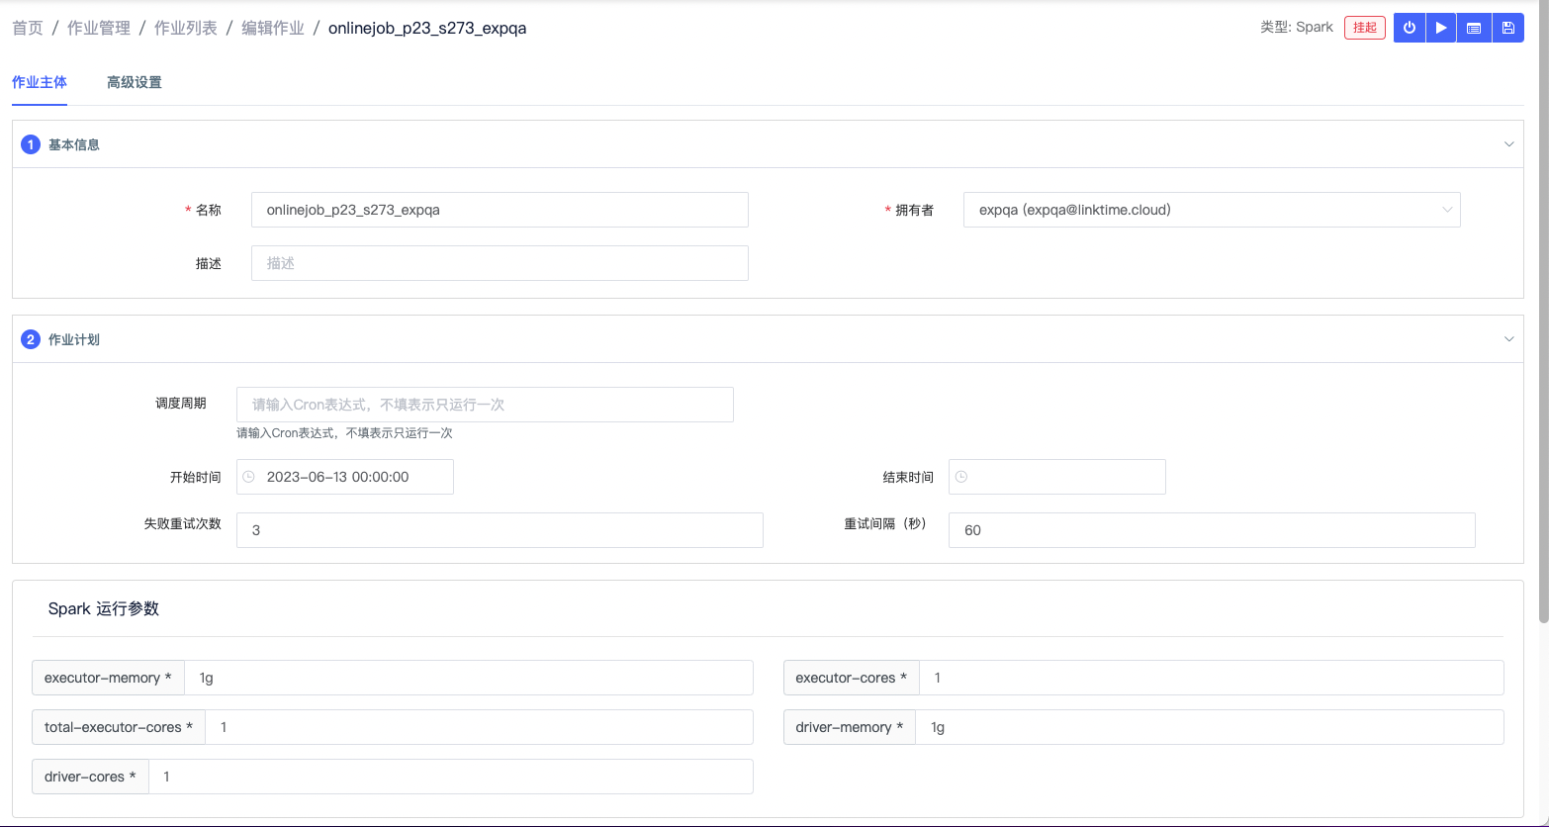Click onlinejob_p23_s273_expqa breadcrumb text

pos(427,28)
